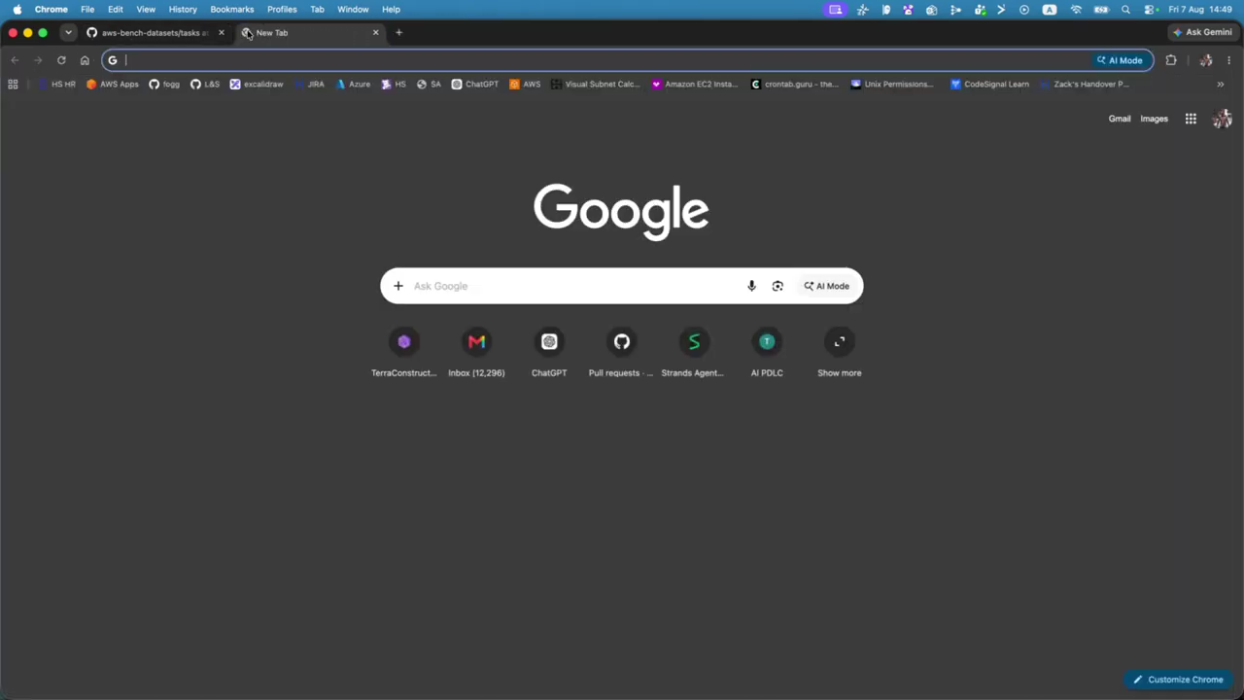This screenshot has height=700, width=1244.
Task: Open the File menu
Action: click(87, 10)
